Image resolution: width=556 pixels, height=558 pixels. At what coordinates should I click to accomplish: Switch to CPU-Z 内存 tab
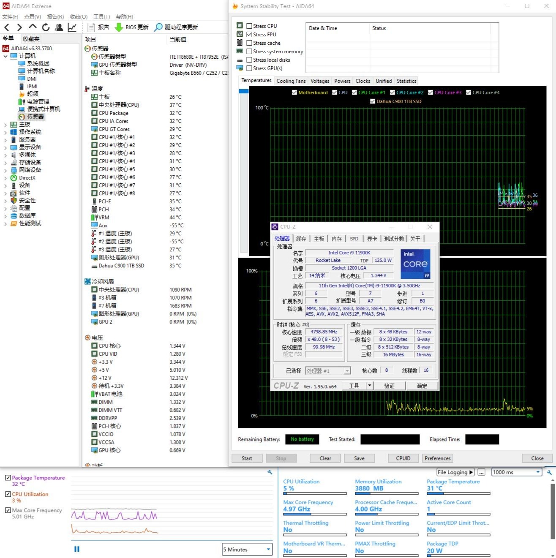click(x=337, y=239)
